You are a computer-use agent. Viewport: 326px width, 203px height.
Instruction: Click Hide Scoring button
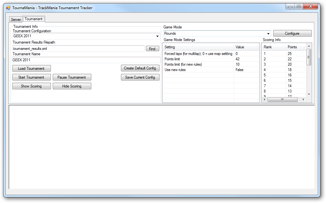[x=72, y=86]
